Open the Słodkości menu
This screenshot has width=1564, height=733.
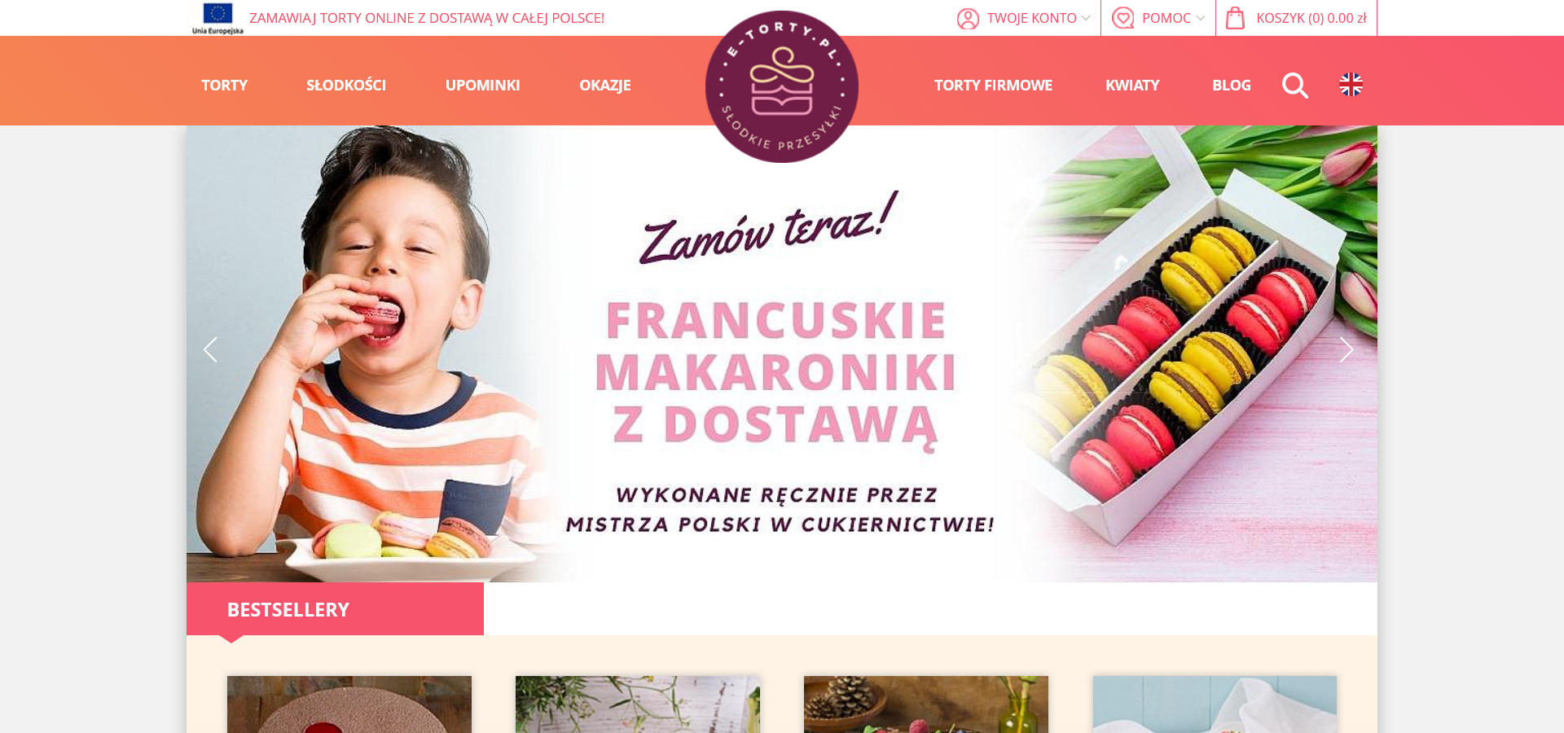click(x=346, y=86)
